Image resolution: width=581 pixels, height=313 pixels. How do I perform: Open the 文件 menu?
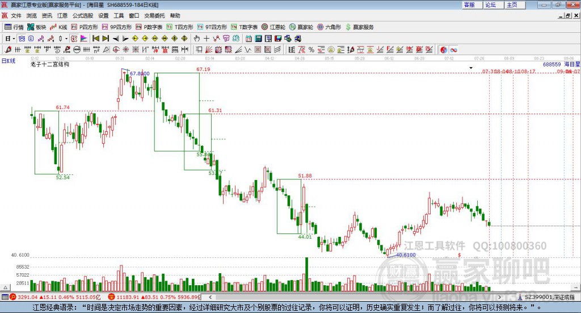(16, 15)
